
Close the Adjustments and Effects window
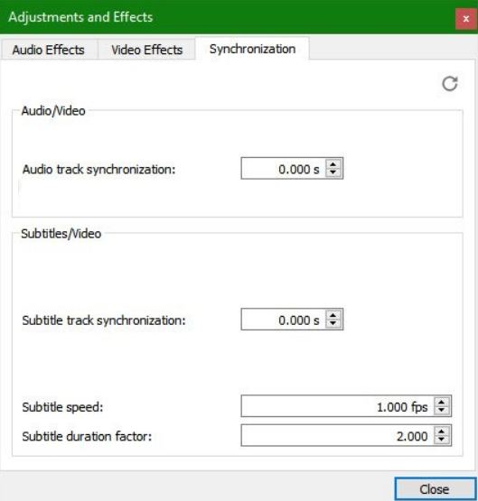pos(466,19)
